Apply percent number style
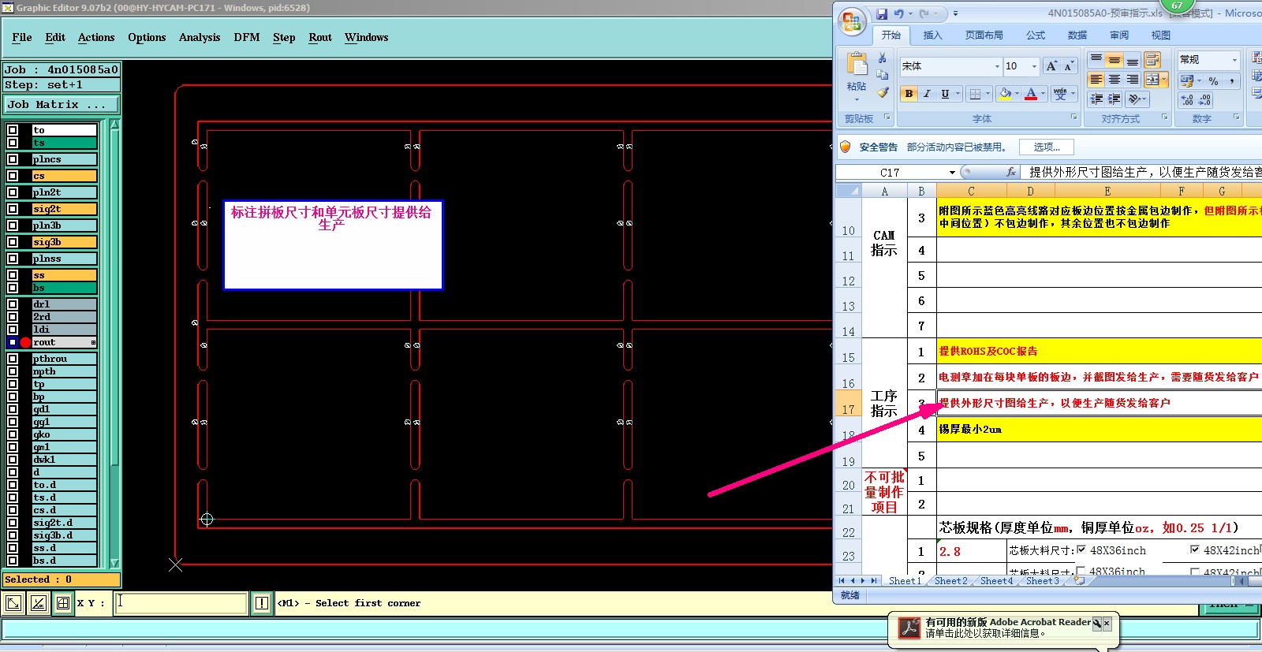Screen dimensions: 1262x652 pos(1214,81)
